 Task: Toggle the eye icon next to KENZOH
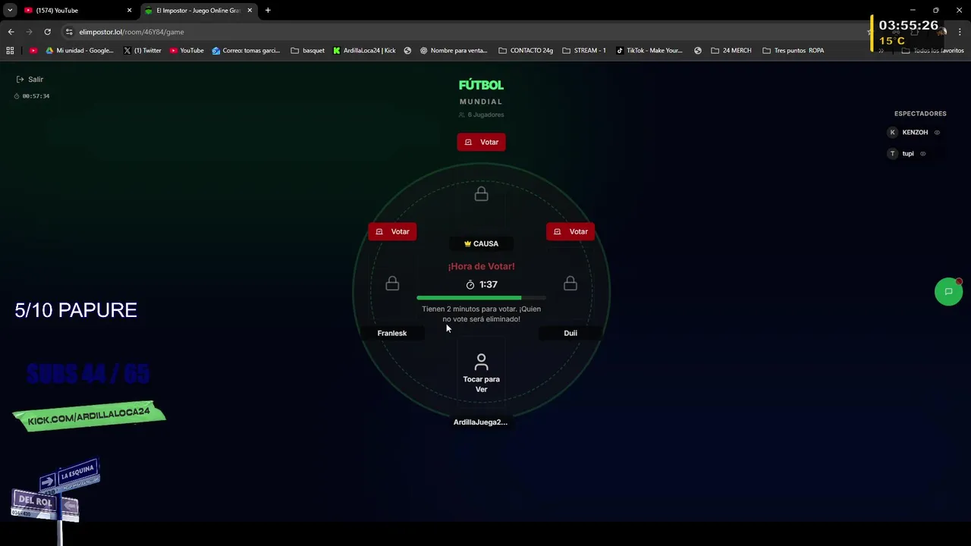[x=937, y=133]
